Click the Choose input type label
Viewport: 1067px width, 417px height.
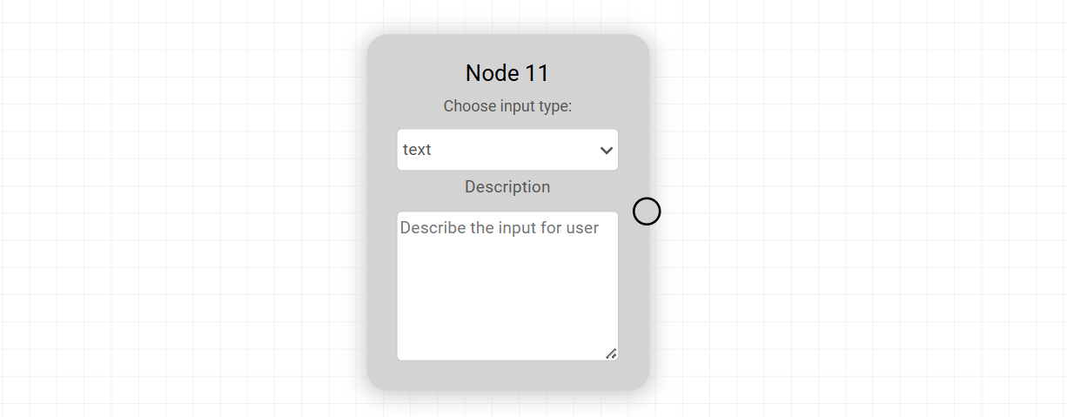pyautogui.click(x=507, y=106)
